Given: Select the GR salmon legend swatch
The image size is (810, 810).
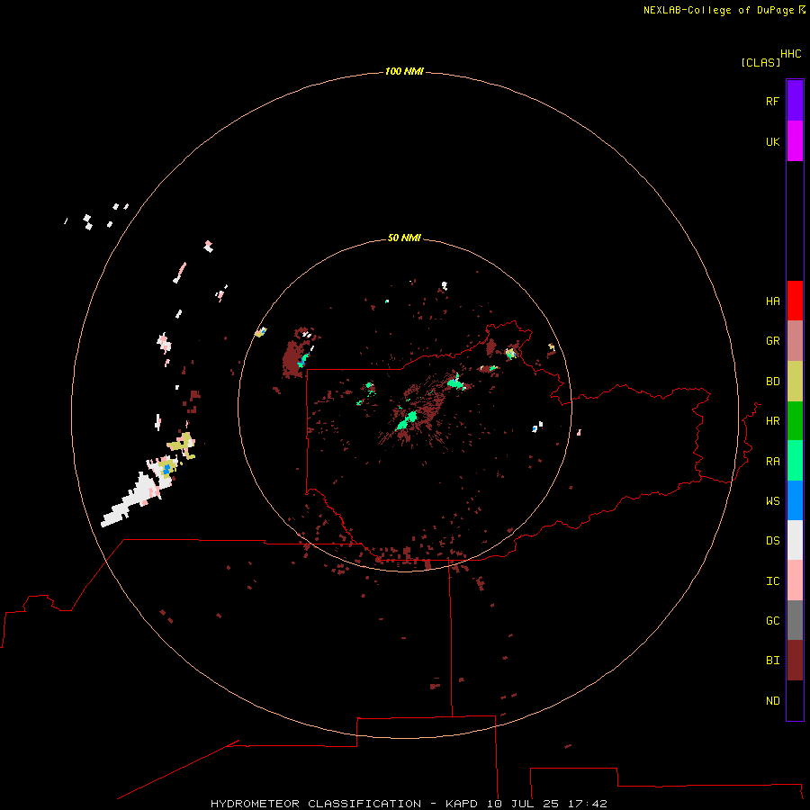Looking at the screenshot, I should click(795, 341).
